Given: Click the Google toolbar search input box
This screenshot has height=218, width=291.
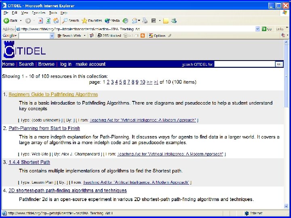Looking at the screenshot, I should coord(34,36).
